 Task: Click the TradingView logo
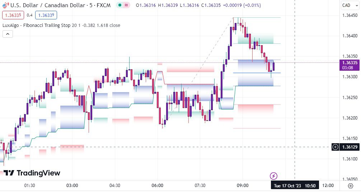point(32,173)
